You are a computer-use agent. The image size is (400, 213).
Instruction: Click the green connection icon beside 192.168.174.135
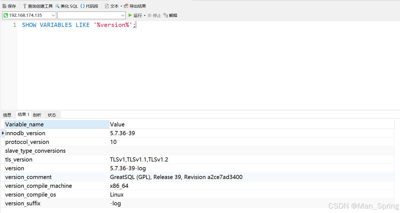pos(6,15)
